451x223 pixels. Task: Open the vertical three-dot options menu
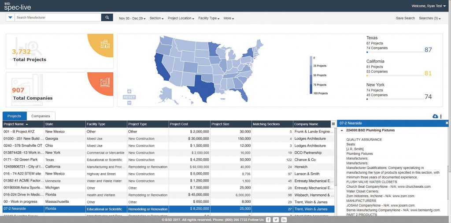[x=441, y=116]
